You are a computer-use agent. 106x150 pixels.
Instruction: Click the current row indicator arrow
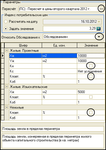(3, 55)
